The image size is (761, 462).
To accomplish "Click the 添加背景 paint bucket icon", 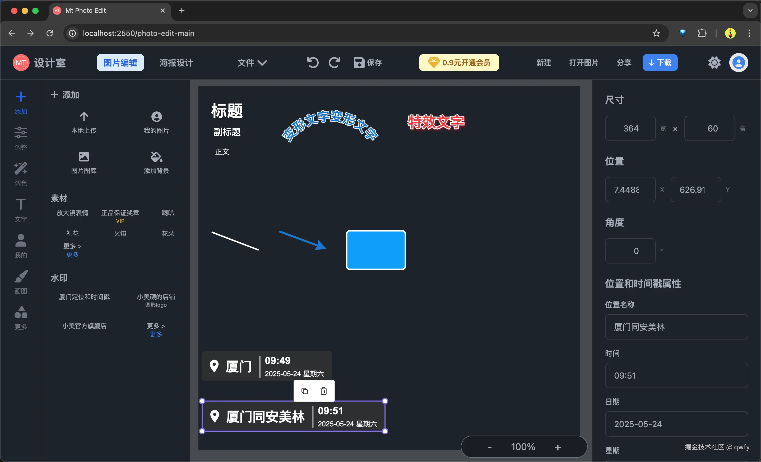I will (x=156, y=157).
